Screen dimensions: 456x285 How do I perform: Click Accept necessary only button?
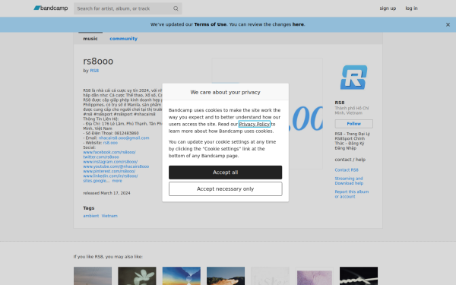coord(226,189)
